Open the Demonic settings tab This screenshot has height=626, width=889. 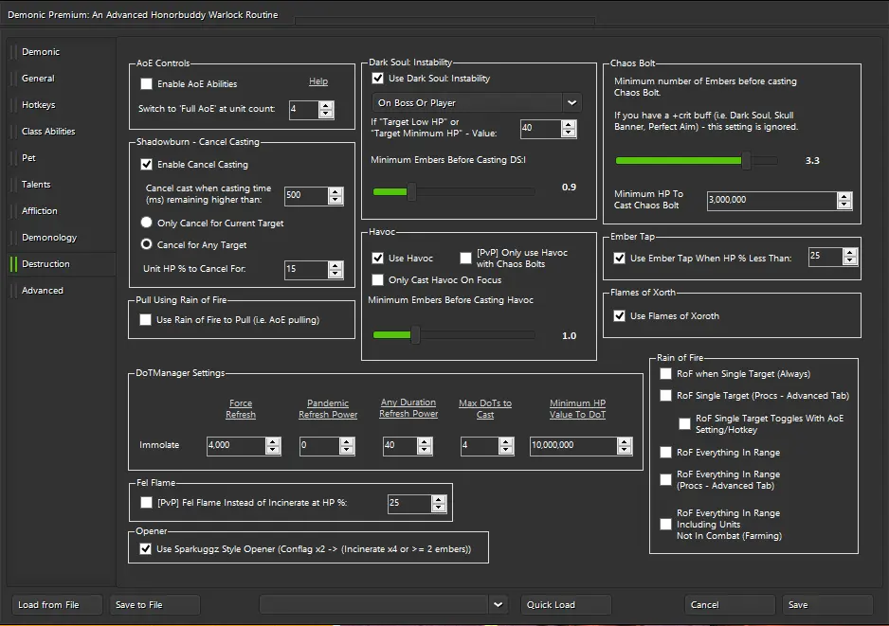(41, 51)
